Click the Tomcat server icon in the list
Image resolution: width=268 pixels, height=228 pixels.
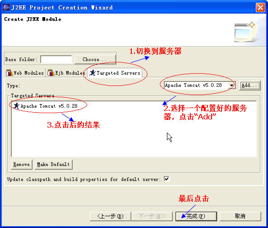pyautogui.click(x=16, y=106)
